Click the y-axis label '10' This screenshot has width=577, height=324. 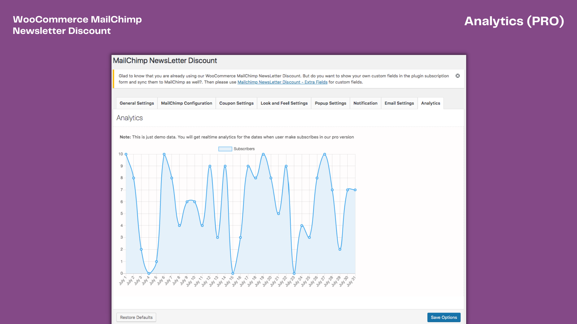click(x=121, y=154)
